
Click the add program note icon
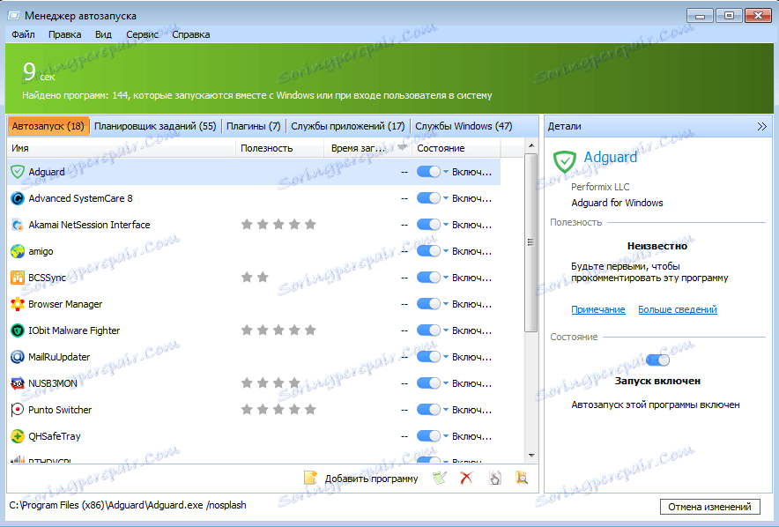coord(310,479)
